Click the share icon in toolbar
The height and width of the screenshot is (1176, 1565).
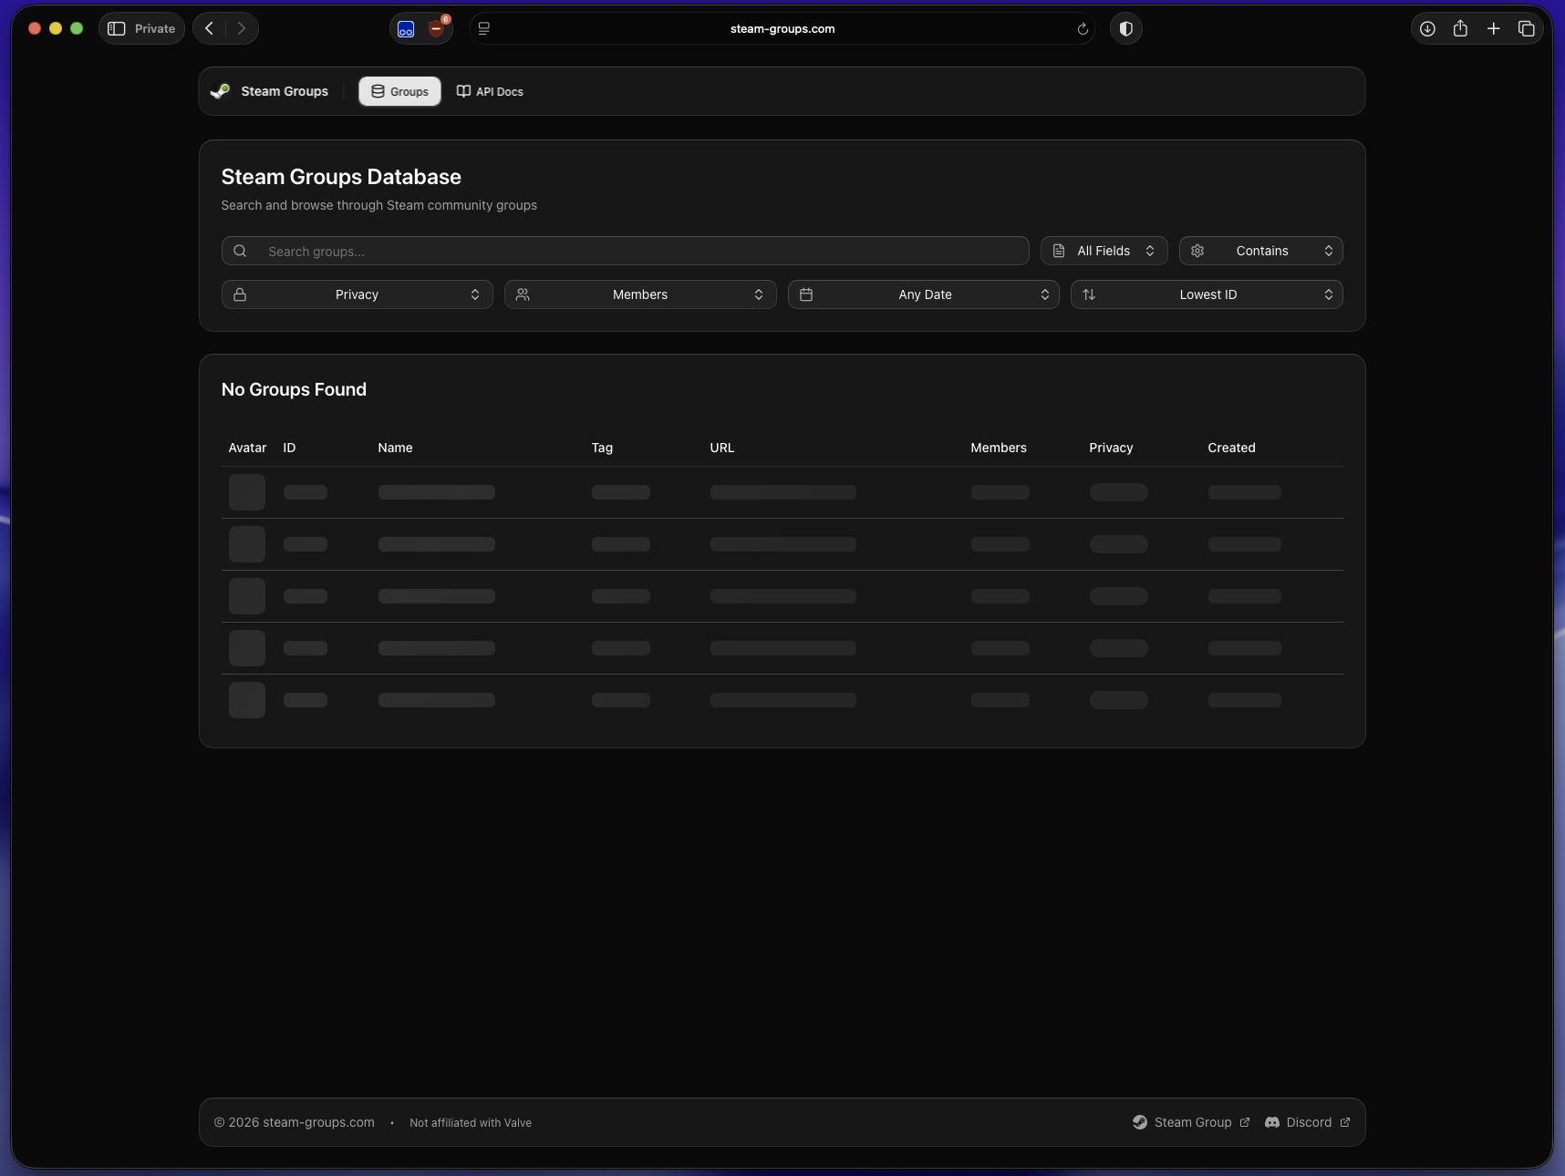coord(1460,29)
